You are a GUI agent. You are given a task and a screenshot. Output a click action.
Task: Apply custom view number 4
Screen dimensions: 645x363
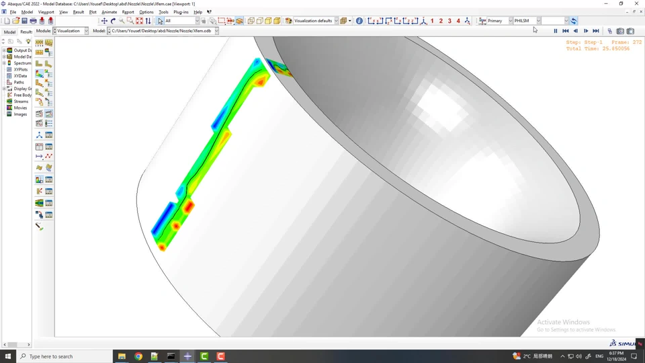(x=458, y=21)
